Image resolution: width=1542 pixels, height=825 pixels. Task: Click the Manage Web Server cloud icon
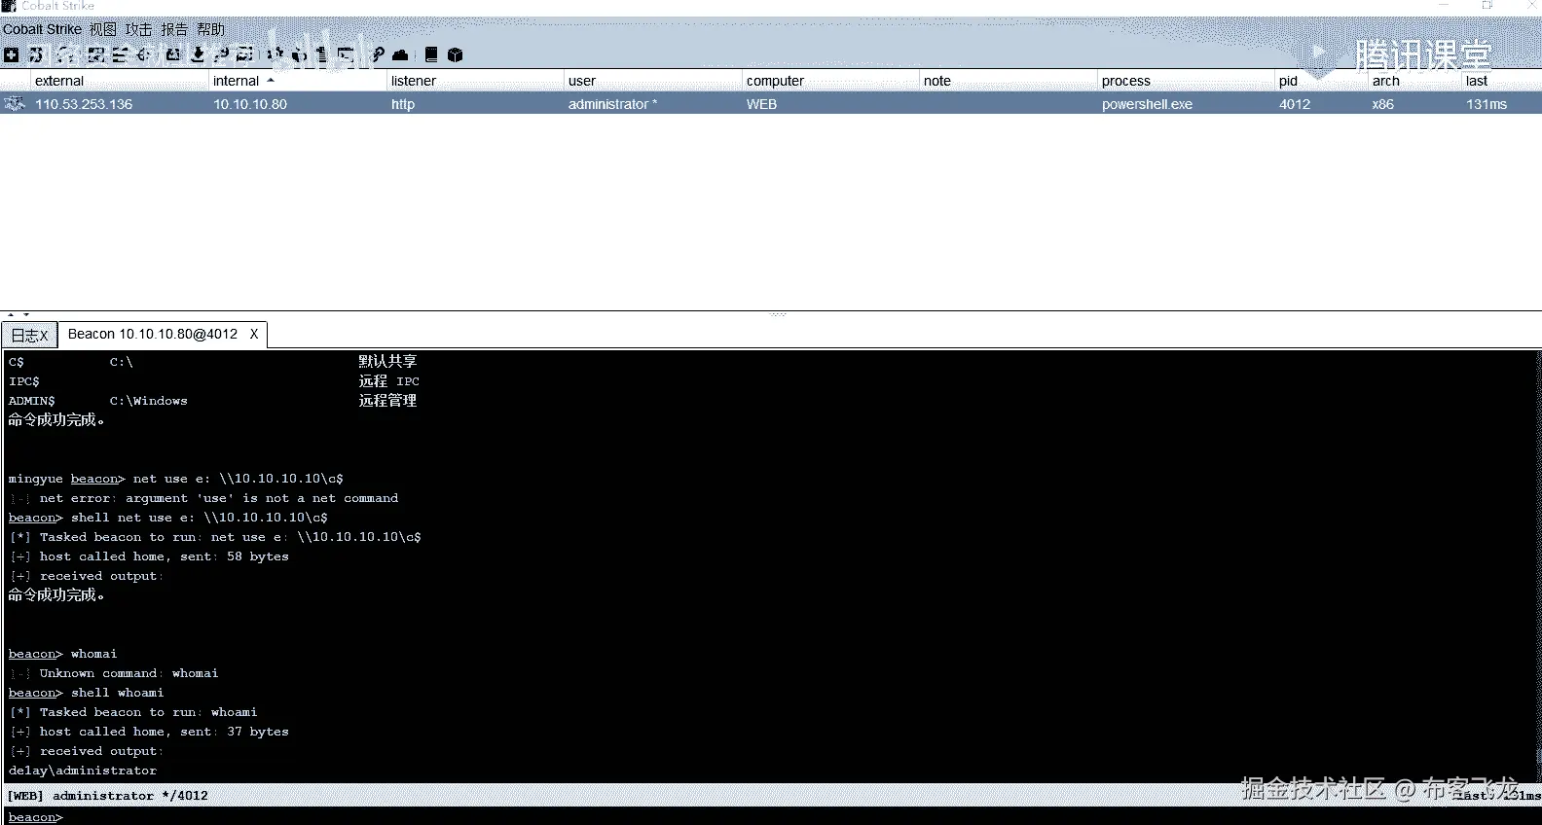pyautogui.click(x=400, y=54)
